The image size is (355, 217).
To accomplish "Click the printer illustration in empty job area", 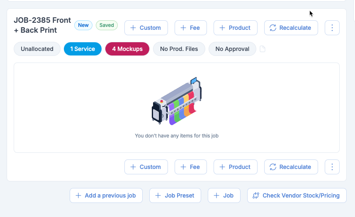I will 176,101.
